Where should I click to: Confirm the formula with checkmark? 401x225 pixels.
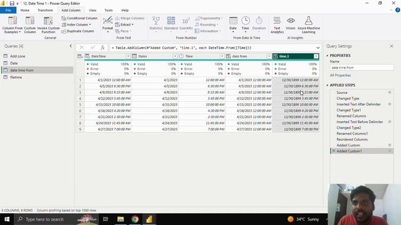93,47
